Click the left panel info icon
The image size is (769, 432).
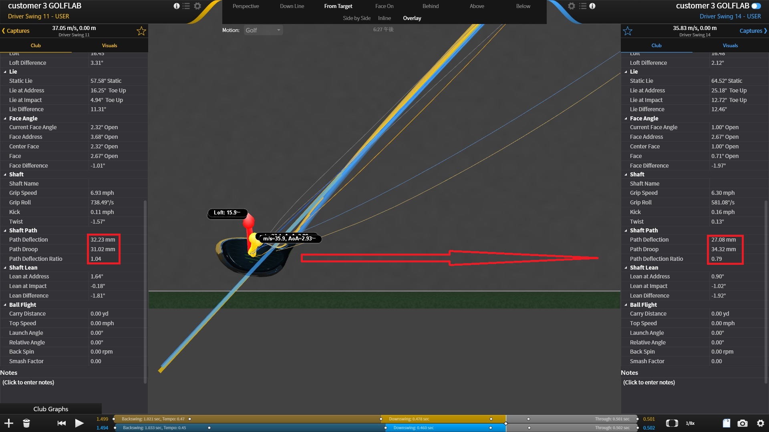click(x=177, y=6)
